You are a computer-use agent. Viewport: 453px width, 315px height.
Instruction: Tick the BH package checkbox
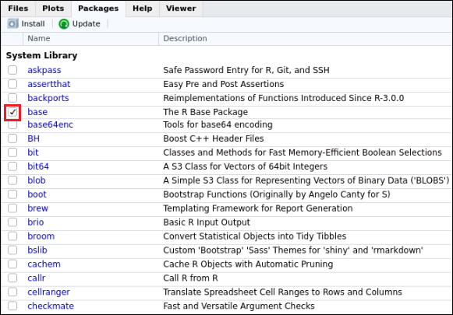coord(12,138)
